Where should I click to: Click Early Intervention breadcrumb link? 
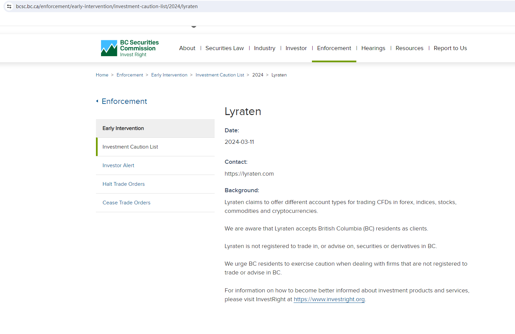[169, 75]
